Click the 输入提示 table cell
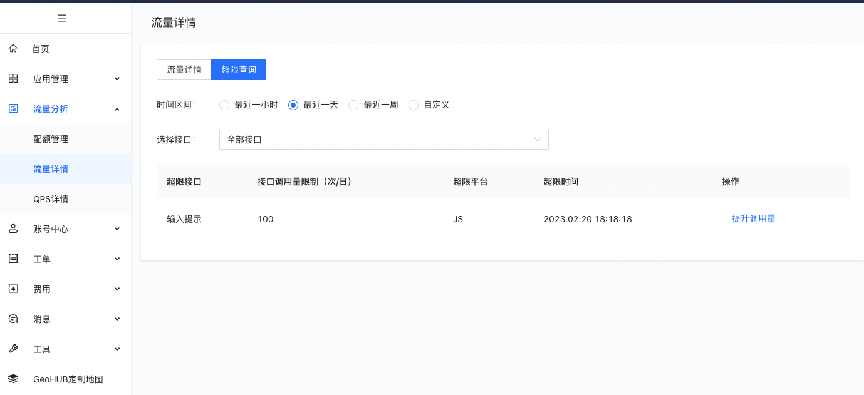Image resolution: width=864 pixels, height=395 pixels. pos(184,219)
